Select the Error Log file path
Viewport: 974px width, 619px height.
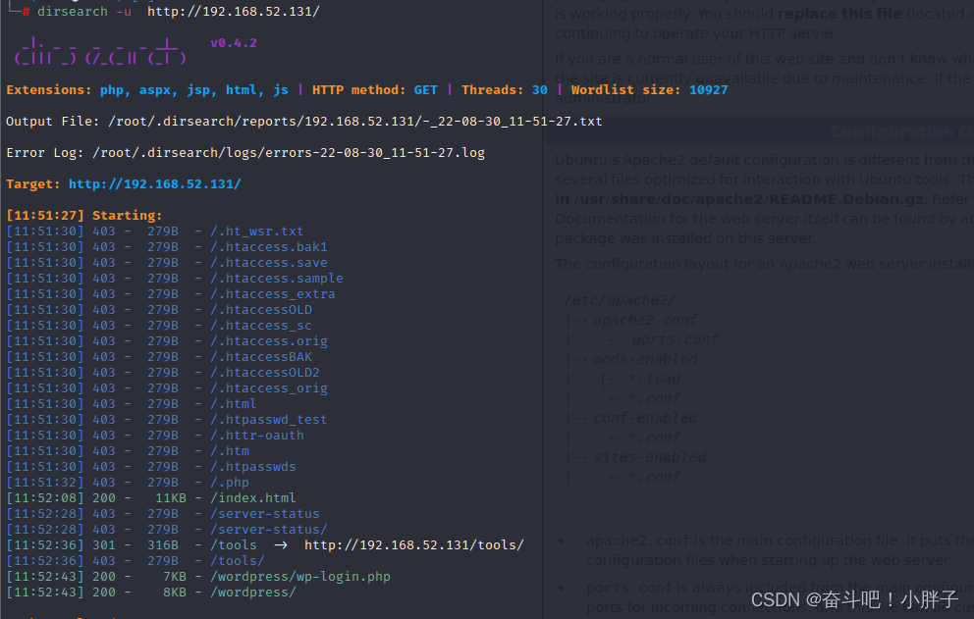coord(289,153)
